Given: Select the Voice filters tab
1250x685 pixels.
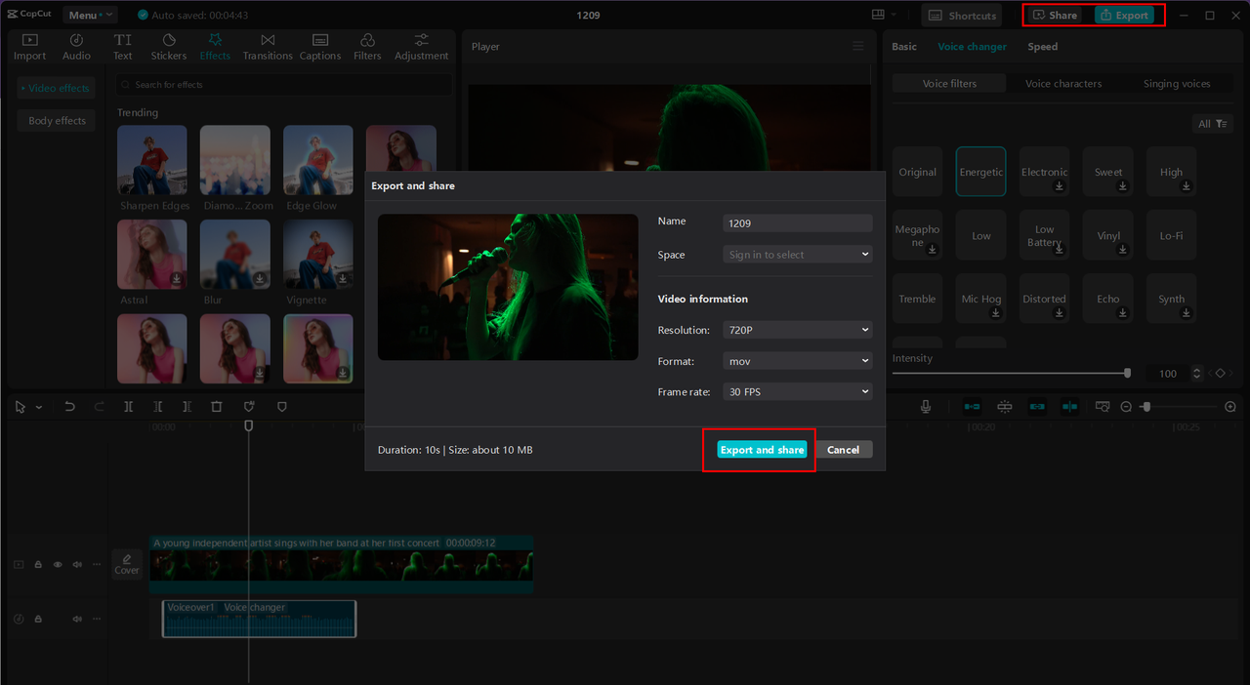Looking at the screenshot, I should tap(949, 84).
